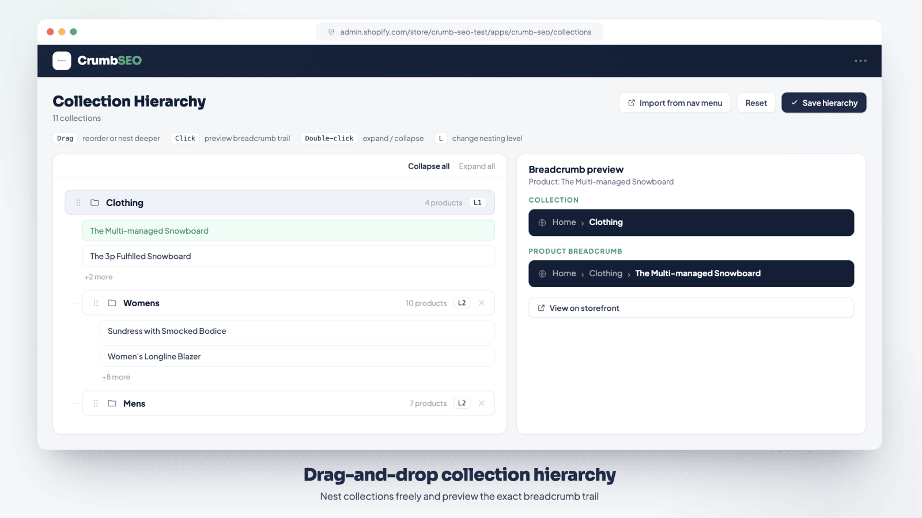
Task: Select Sundress with Smocked Bodice row
Action: (297, 331)
